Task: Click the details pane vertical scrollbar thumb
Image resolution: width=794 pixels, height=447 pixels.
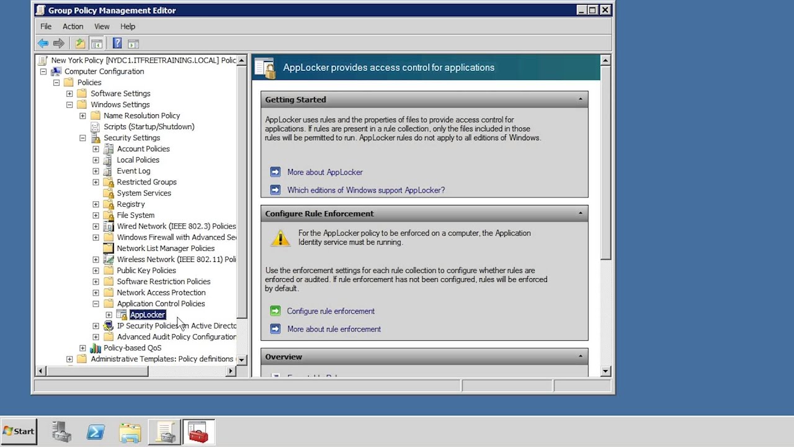Action: (605, 163)
